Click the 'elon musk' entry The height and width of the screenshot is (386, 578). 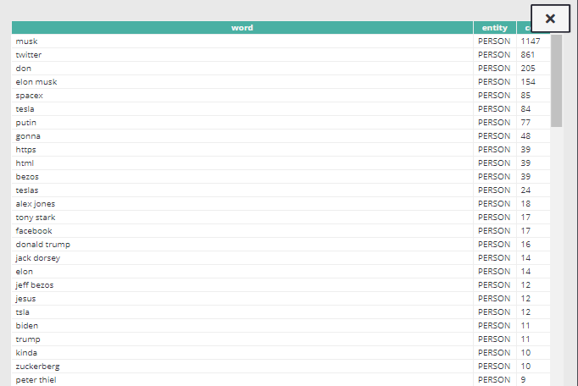[x=36, y=82]
